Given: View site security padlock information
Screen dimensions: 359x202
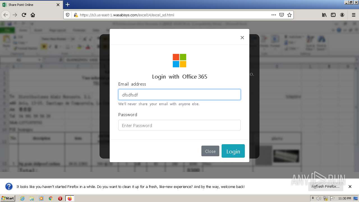Looking at the screenshot, I should coord(75,15).
